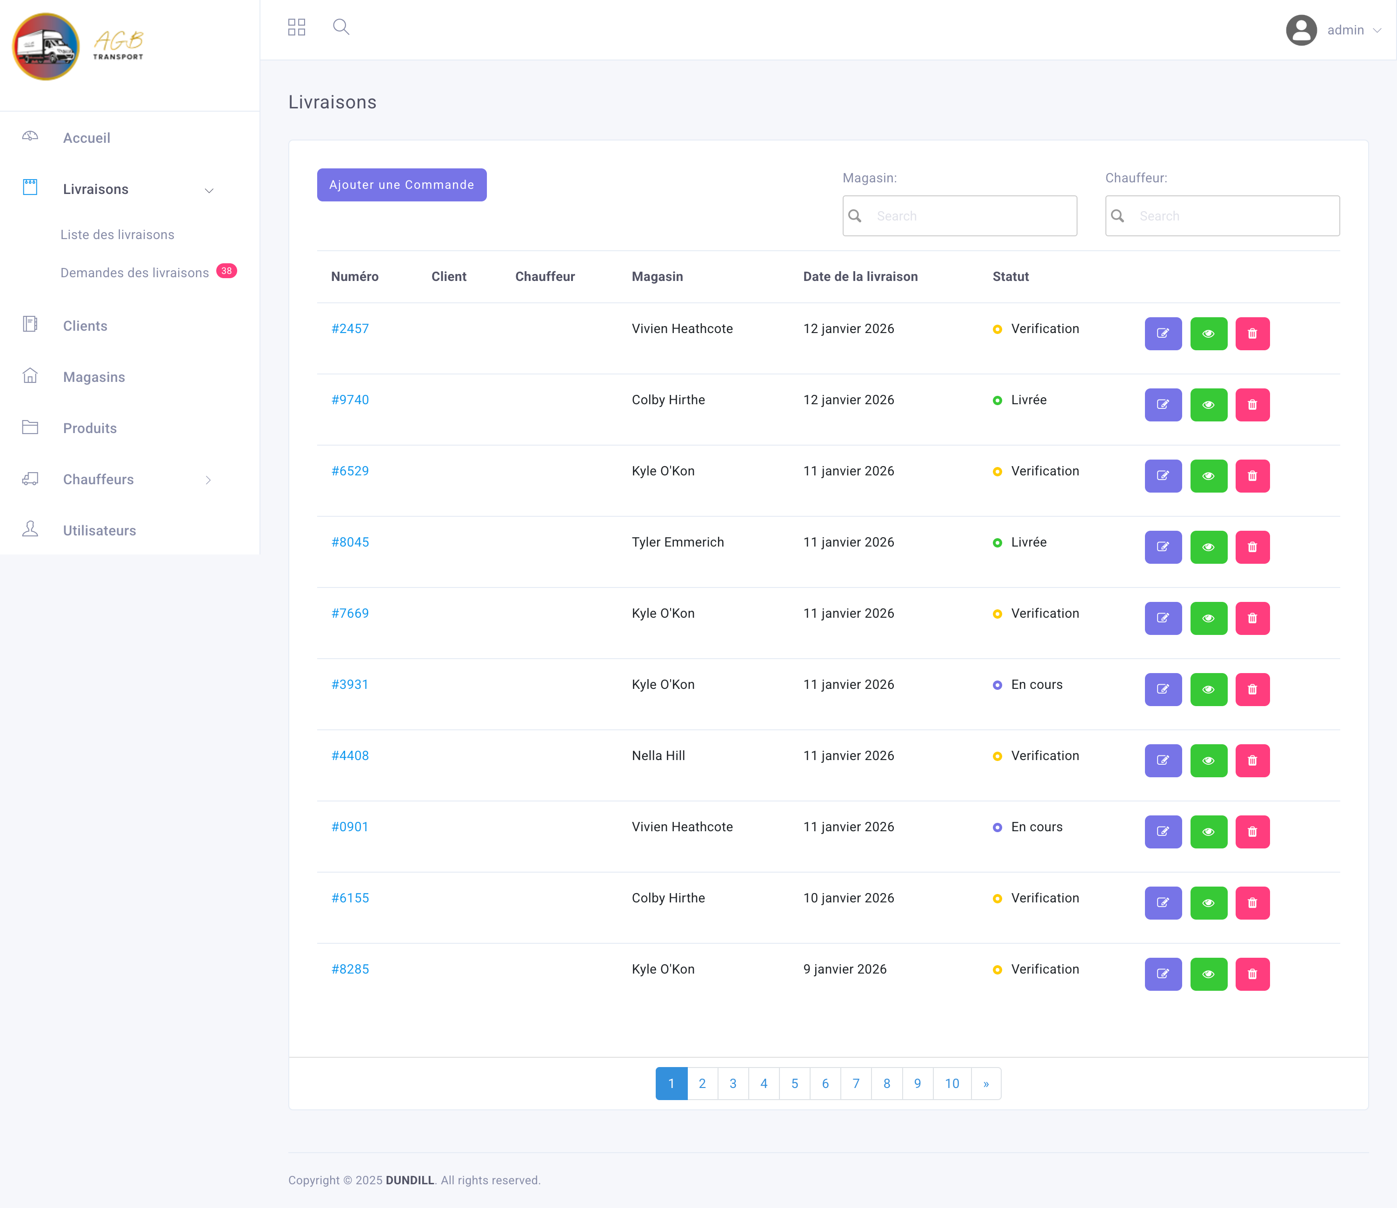Delete delivery #9740 with trash icon
Image resolution: width=1397 pixels, height=1208 pixels.
click(x=1252, y=405)
